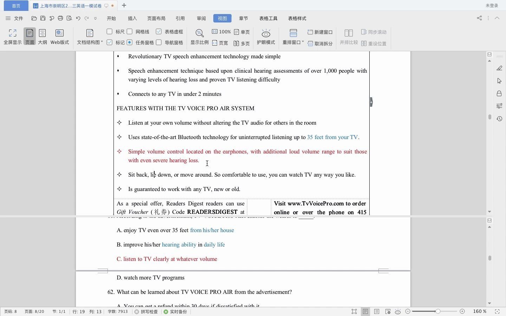Switch to the 首页 tab
The image size is (506, 316).
pyautogui.click(x=16, y=6)
